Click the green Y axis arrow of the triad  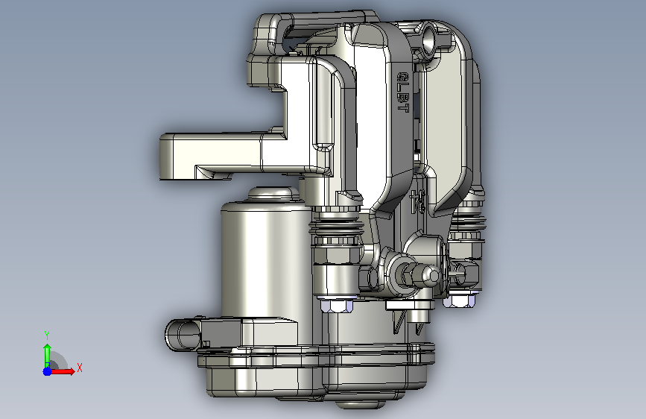coord(47,355)
